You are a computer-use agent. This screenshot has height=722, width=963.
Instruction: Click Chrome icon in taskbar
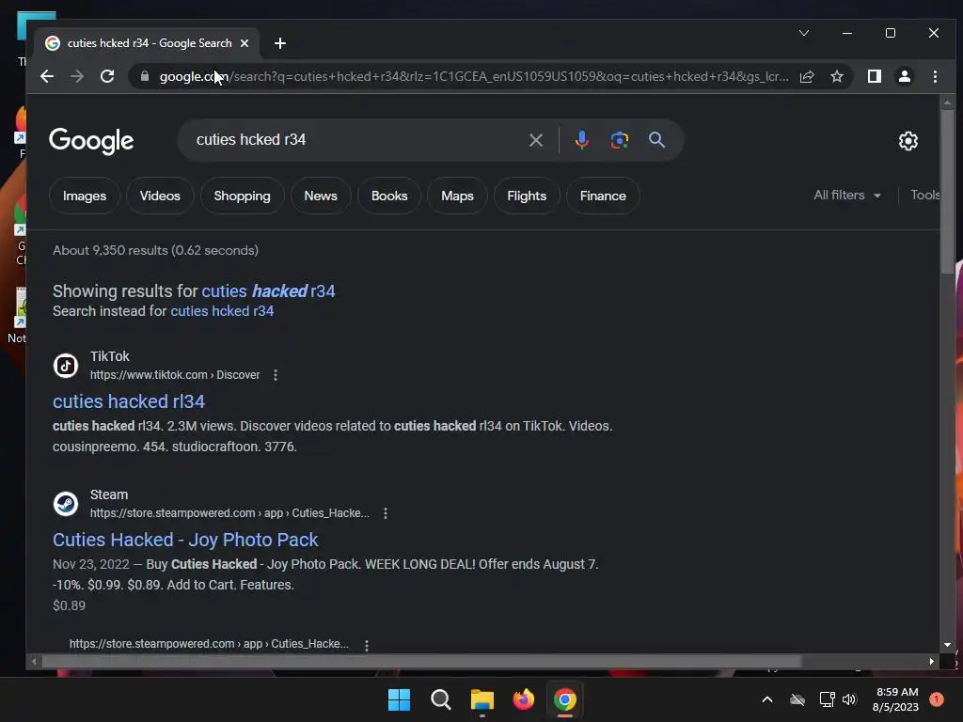(565, 699)
